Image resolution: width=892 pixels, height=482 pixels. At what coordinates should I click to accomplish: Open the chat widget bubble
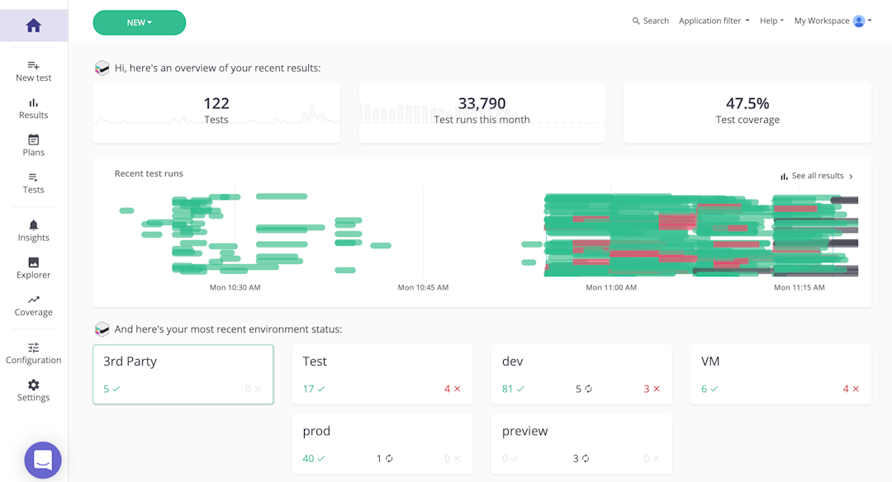(x=43, y=460)
